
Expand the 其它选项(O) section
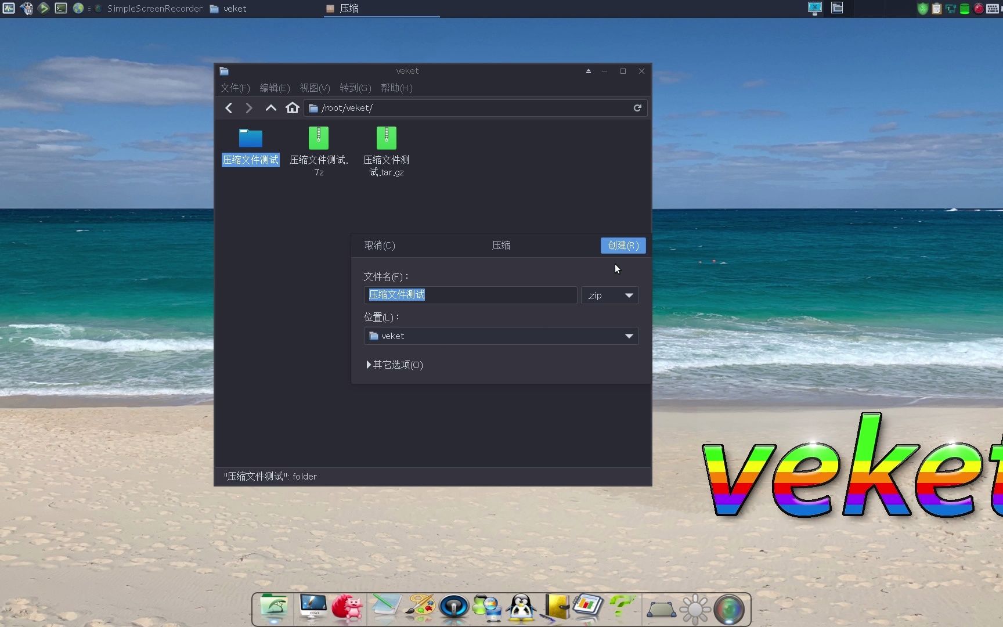click(x=395, y=365)
